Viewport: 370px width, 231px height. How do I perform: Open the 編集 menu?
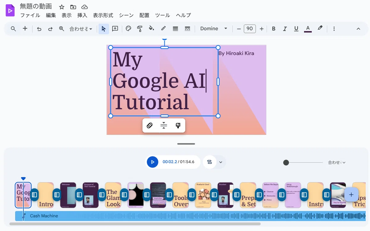point(51,15)
